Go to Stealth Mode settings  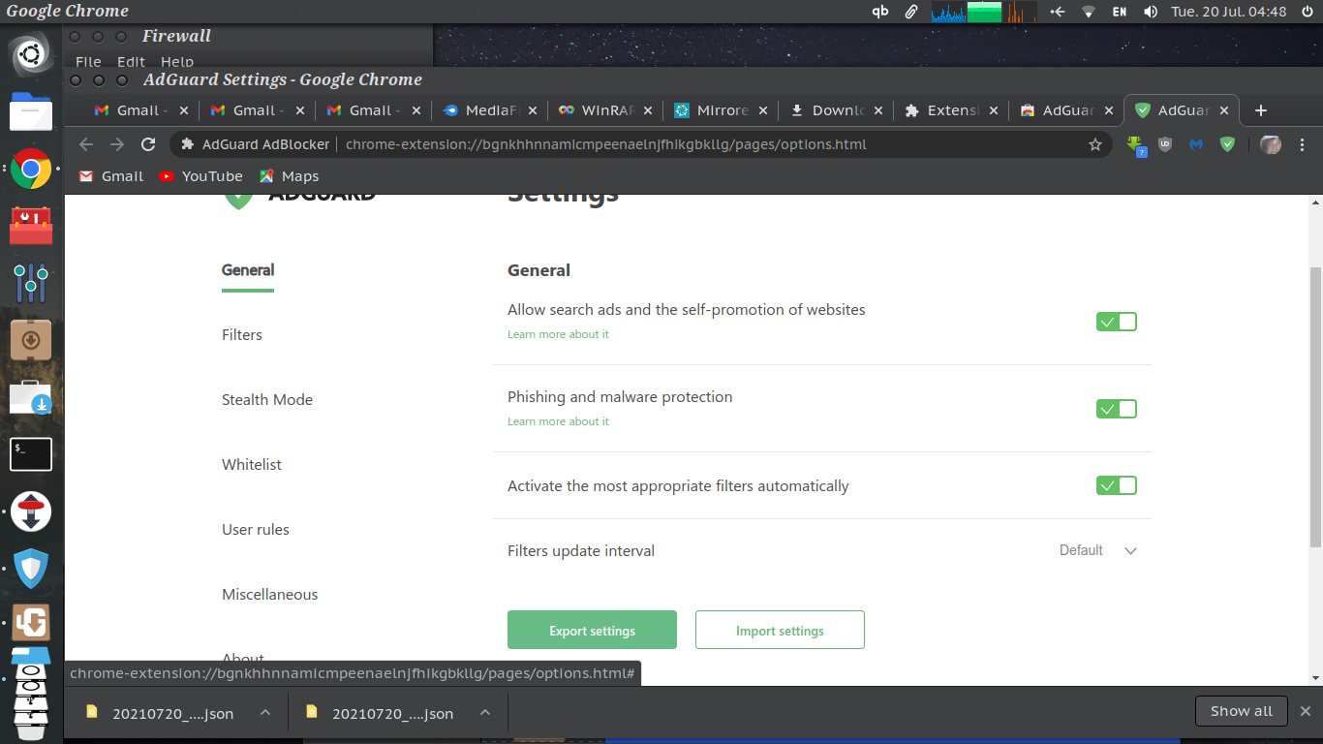coord(267,400)
